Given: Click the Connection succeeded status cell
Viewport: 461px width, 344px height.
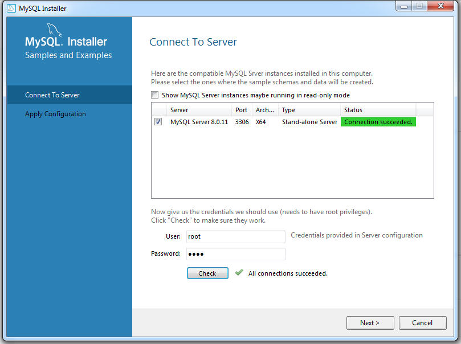Looking at the screenshot, I should tap(378, 122).
